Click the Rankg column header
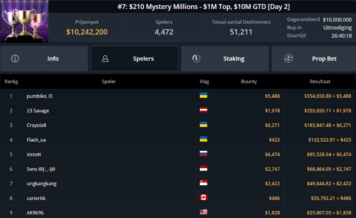This screenshot has height=218, width=356. (x=11, y=82)
